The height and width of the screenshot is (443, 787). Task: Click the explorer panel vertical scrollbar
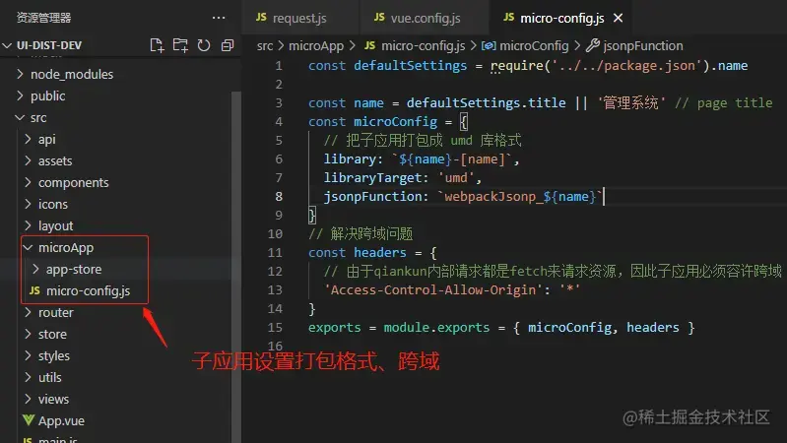(x=235, y=266)
